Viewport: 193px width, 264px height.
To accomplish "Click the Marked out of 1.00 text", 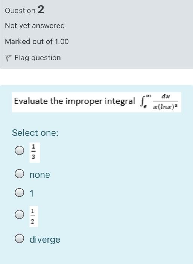I will click(37, 41).
